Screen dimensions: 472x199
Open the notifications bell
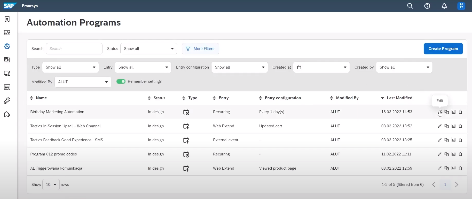[444, 6]
